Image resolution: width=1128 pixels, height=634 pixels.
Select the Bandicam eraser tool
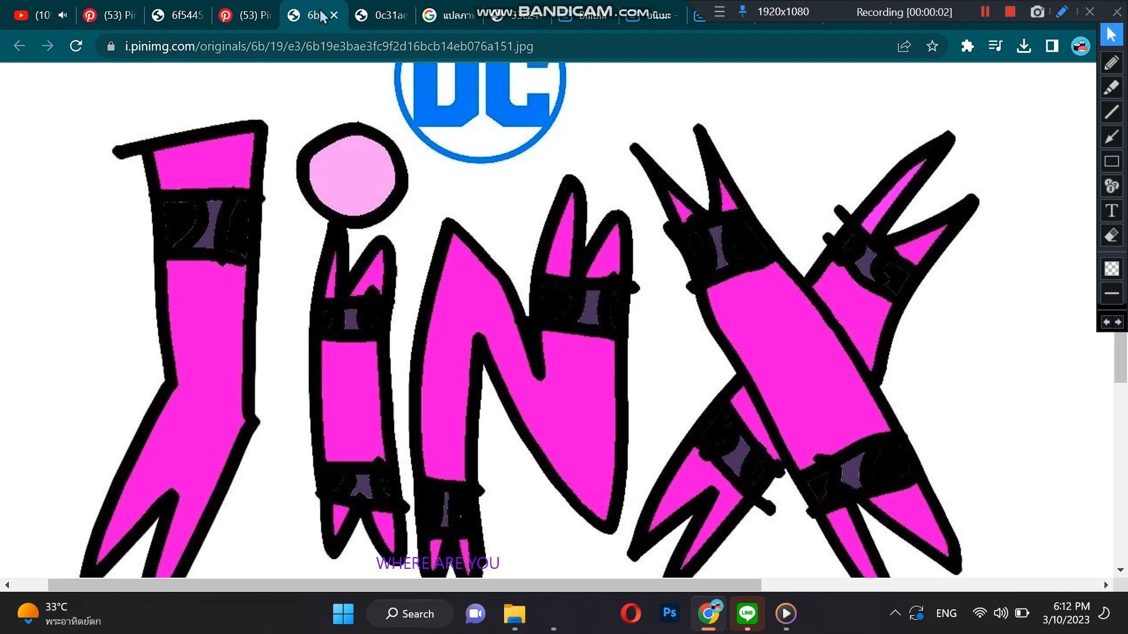pyautogui.click(x=1111, y=235)
